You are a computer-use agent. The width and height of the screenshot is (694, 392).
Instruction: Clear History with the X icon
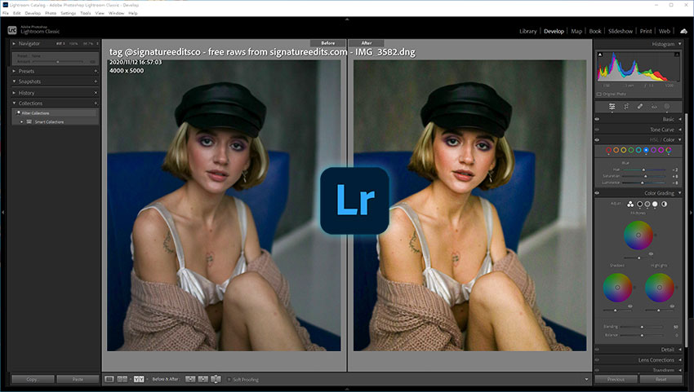(96, 93)
